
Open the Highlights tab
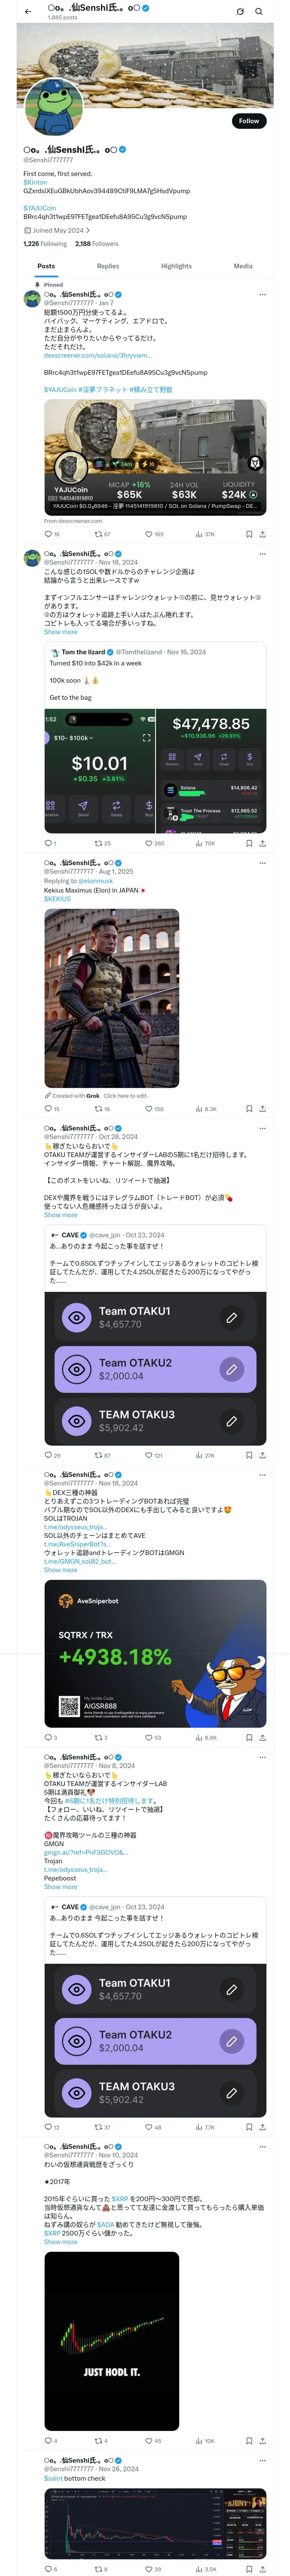(x=176, y=266)
